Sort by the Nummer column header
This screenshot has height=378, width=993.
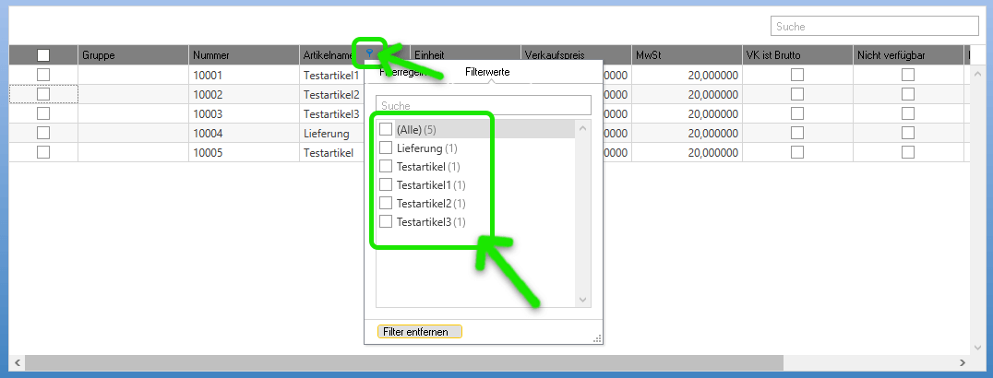244,55
